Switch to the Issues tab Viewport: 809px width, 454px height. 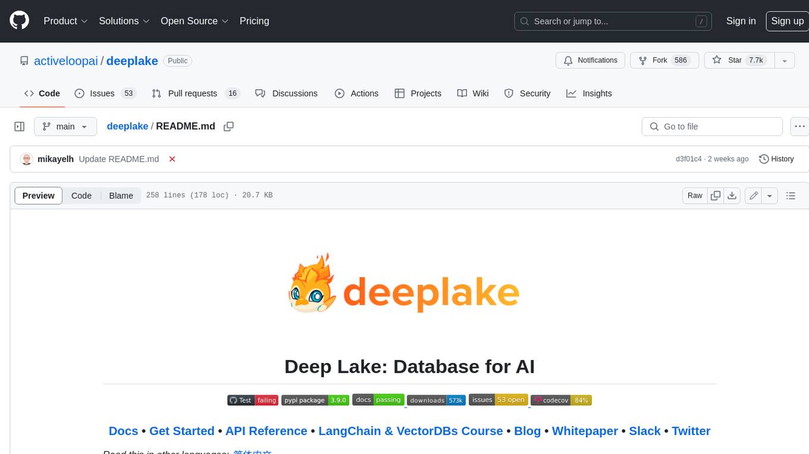pos(105,93)
